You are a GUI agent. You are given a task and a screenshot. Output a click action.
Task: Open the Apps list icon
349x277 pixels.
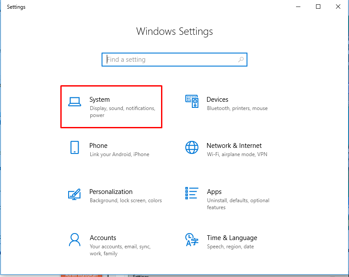[192, 193]
